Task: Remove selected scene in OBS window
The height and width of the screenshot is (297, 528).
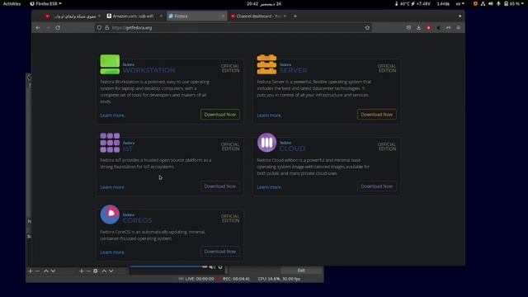Action: [x=37, y=271]
